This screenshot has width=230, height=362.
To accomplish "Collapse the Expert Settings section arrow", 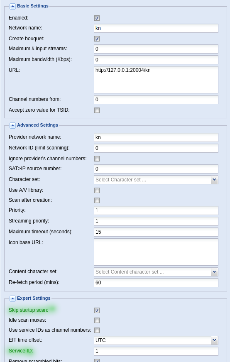I will (x=12, y=298).
